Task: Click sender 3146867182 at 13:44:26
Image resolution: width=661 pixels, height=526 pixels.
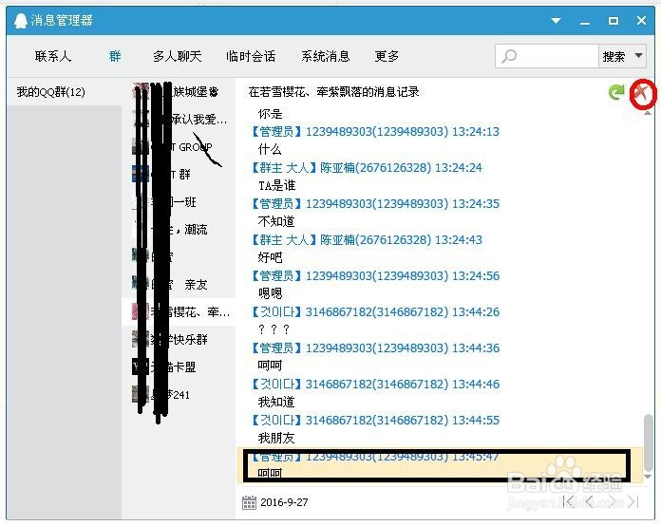Action: click(375, 311)
